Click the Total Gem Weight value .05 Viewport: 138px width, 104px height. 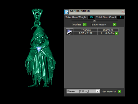tap(91, 17)
